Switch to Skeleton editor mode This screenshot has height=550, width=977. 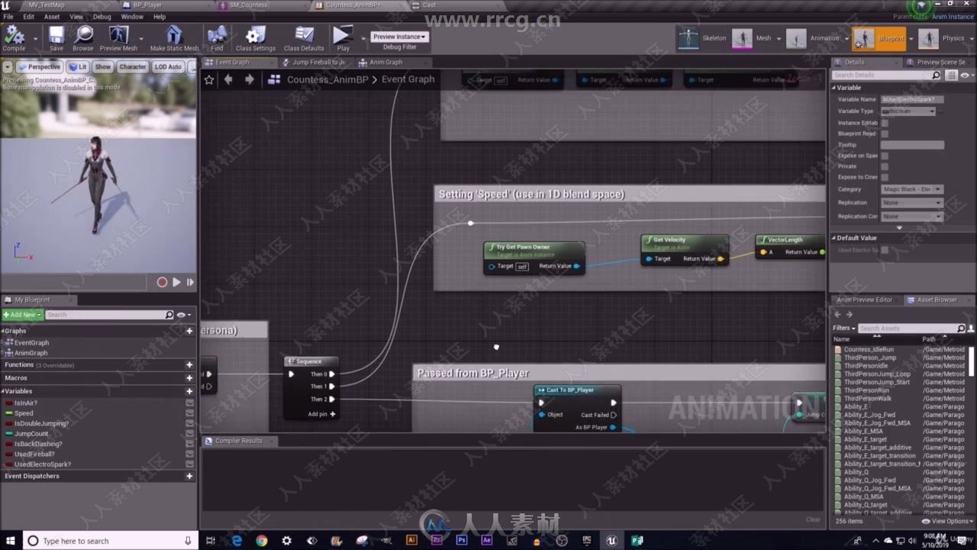coord(702,38)
